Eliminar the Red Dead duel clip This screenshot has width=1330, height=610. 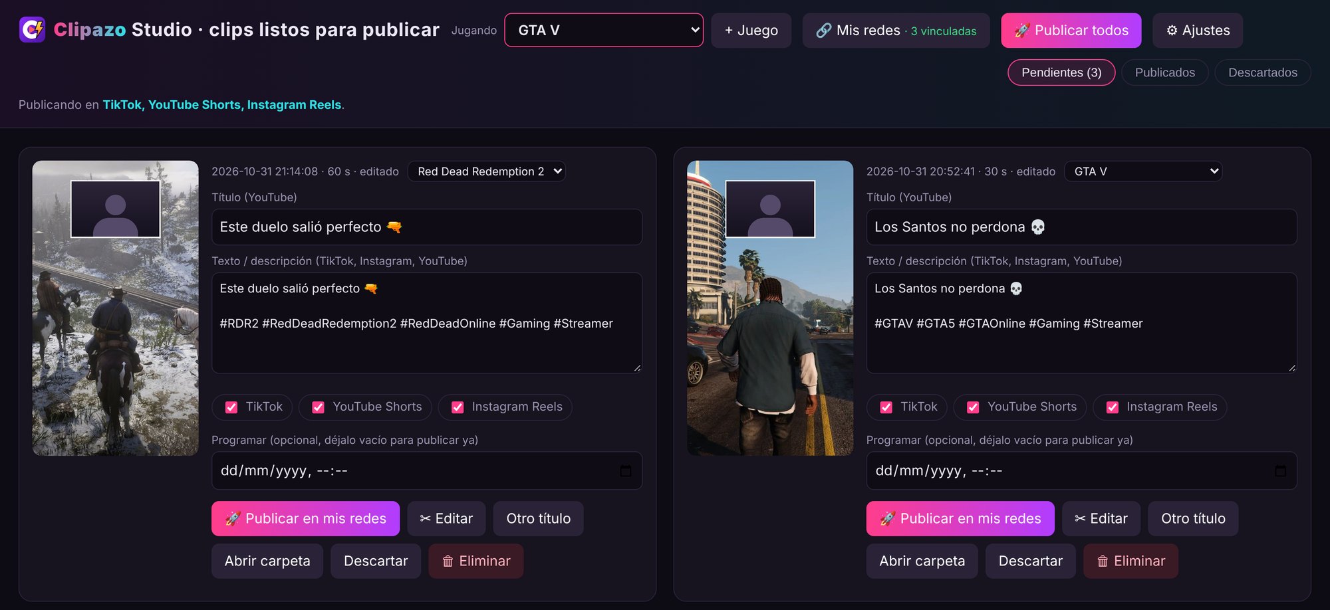(x=476, y=561)
